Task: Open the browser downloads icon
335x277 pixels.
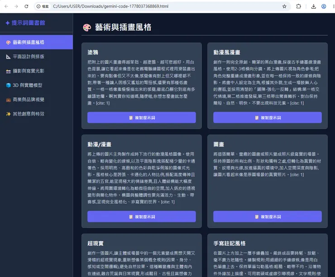Action: pos(313,6)
